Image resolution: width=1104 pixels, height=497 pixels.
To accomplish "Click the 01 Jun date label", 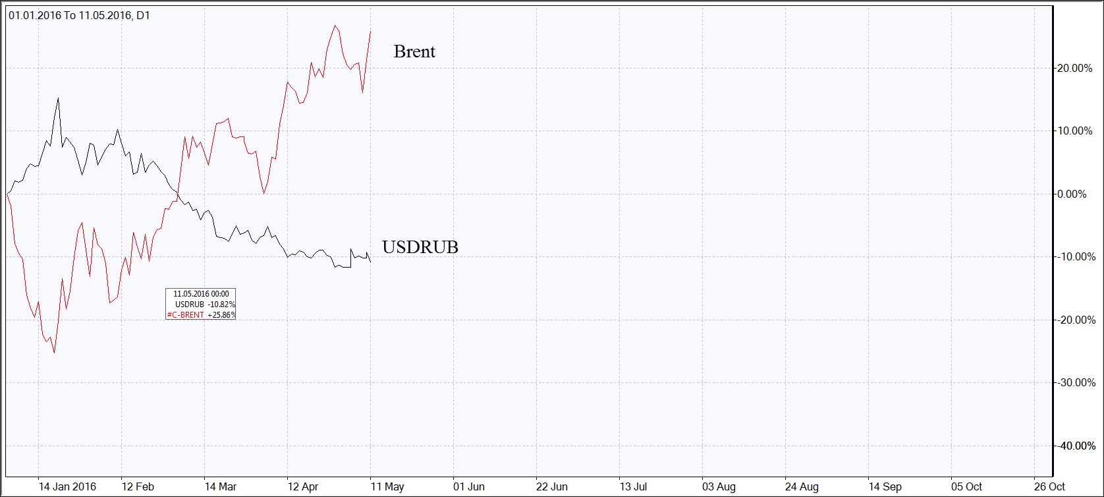I will coord(469,487).
